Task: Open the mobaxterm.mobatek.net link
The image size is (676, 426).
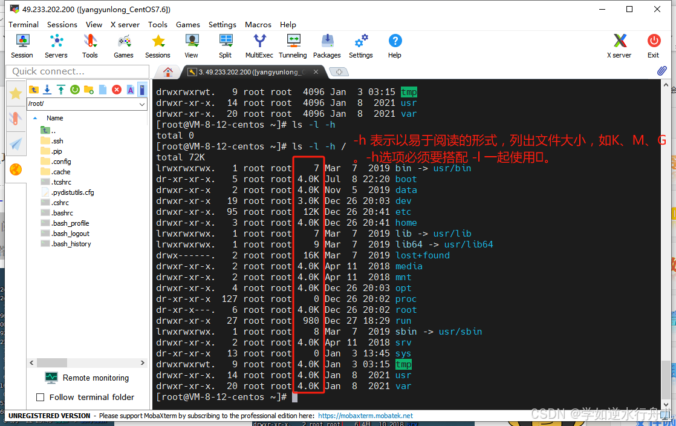Action: [x=366, y=416]
